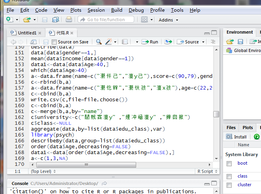261x194 pixels.
Task: Open the View menu
Action: [59, 10]
